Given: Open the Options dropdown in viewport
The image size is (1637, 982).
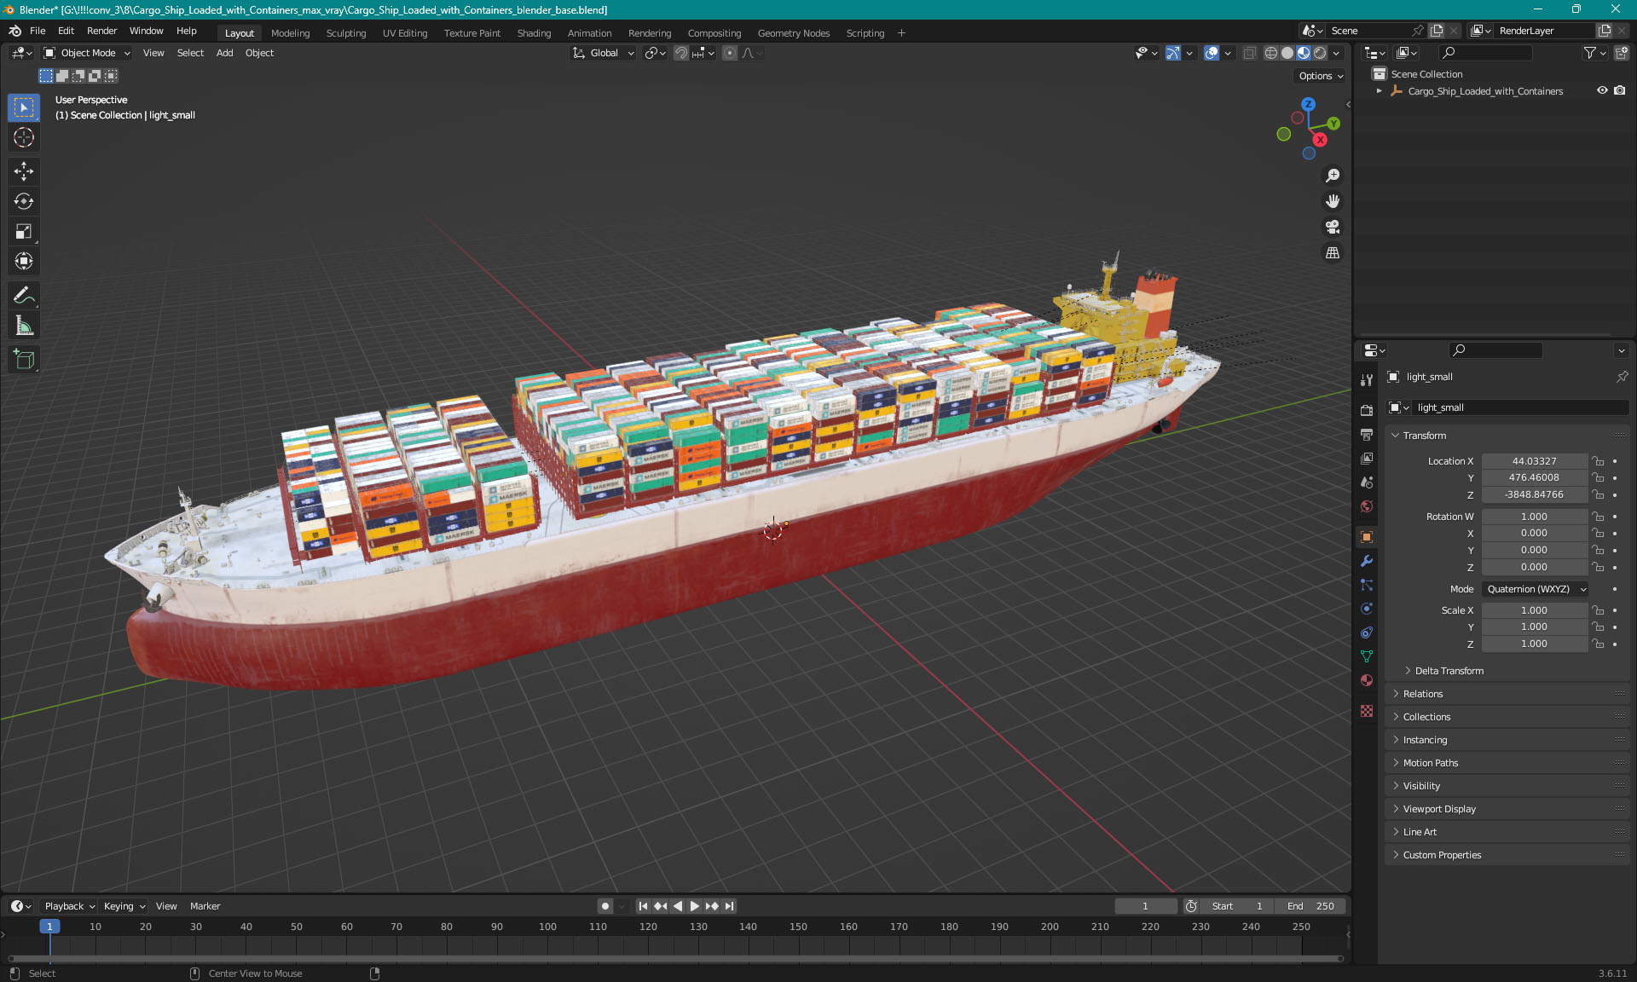Looking at the screenshot, I should (x=1321, y=76).
